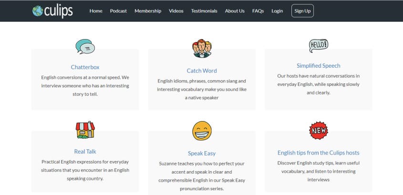Viewport: 403px width, 195px height.
Task: Click the Catch Word three-people icon
Action: click(x=202, y=48)
